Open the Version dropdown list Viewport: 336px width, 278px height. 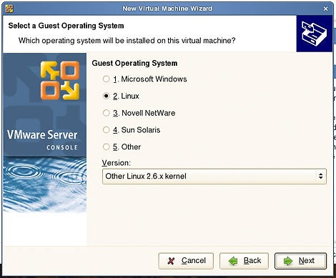214,177
